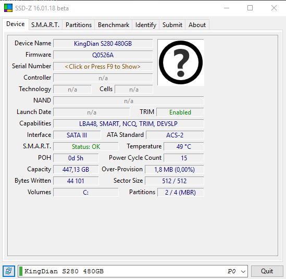286x279 pixels.
Task: Click the unknown device question mark image
Action: 181,62
